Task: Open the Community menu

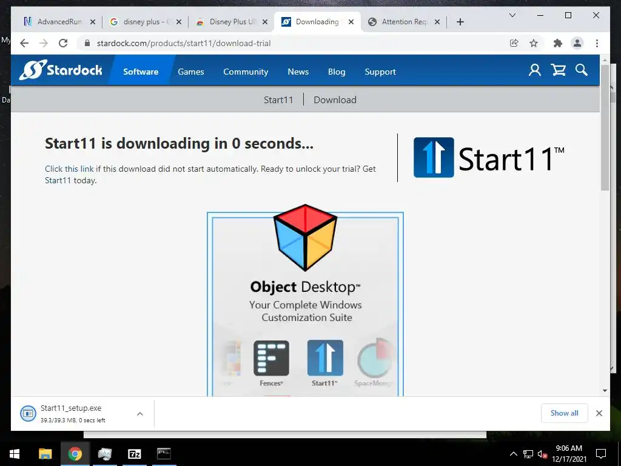Action: 246,72
